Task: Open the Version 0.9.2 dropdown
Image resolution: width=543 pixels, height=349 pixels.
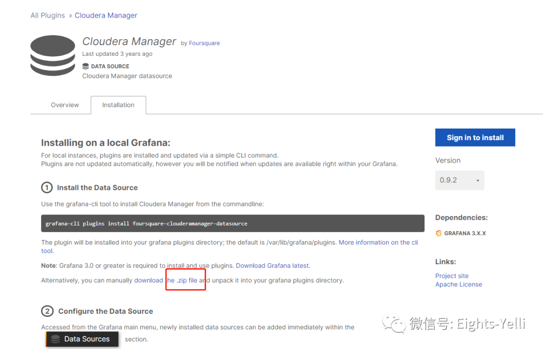Action: coord(460,180)
